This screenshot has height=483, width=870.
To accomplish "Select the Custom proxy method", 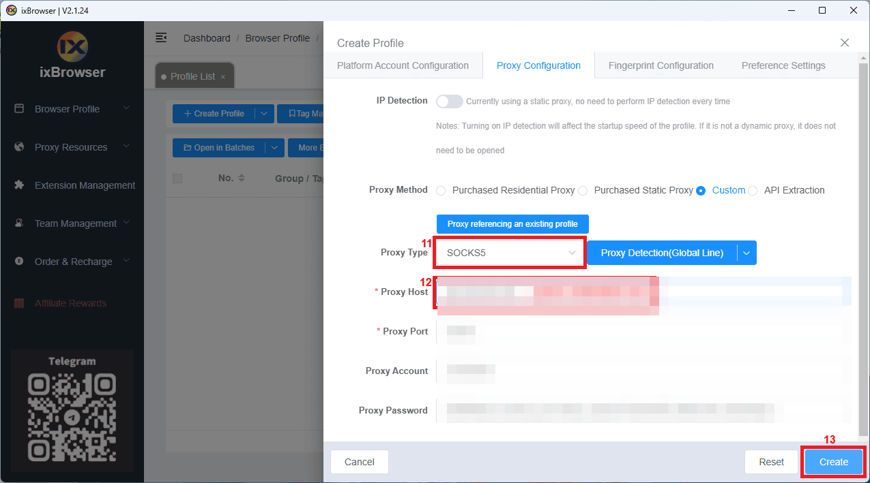I will click(701, 191).
